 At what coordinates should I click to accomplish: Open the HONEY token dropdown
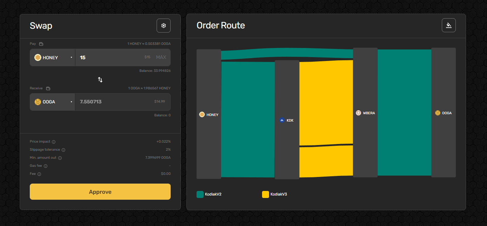pyautogui.click(x=53, y=57)
